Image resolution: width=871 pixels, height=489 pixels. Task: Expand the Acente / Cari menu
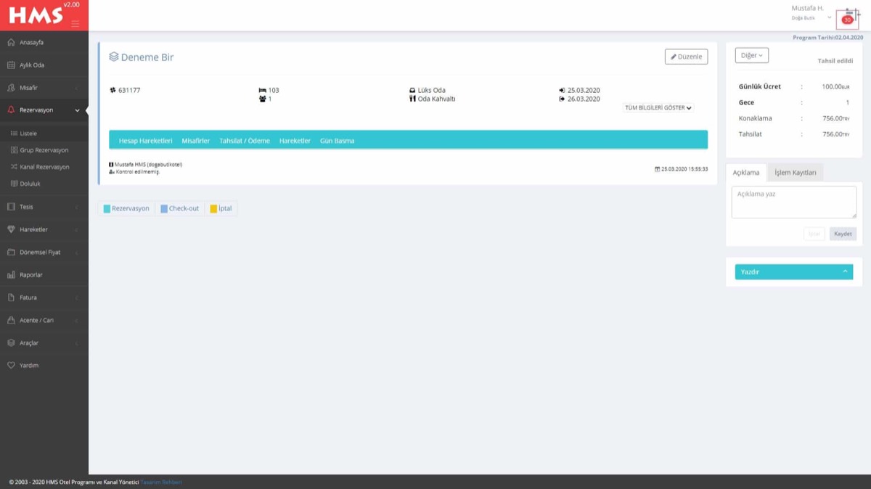(44, 320)
